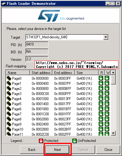The height and width of the screenshot is (156, 122).
Task: Click the Close button at bottom
Action: pos(108,150)
